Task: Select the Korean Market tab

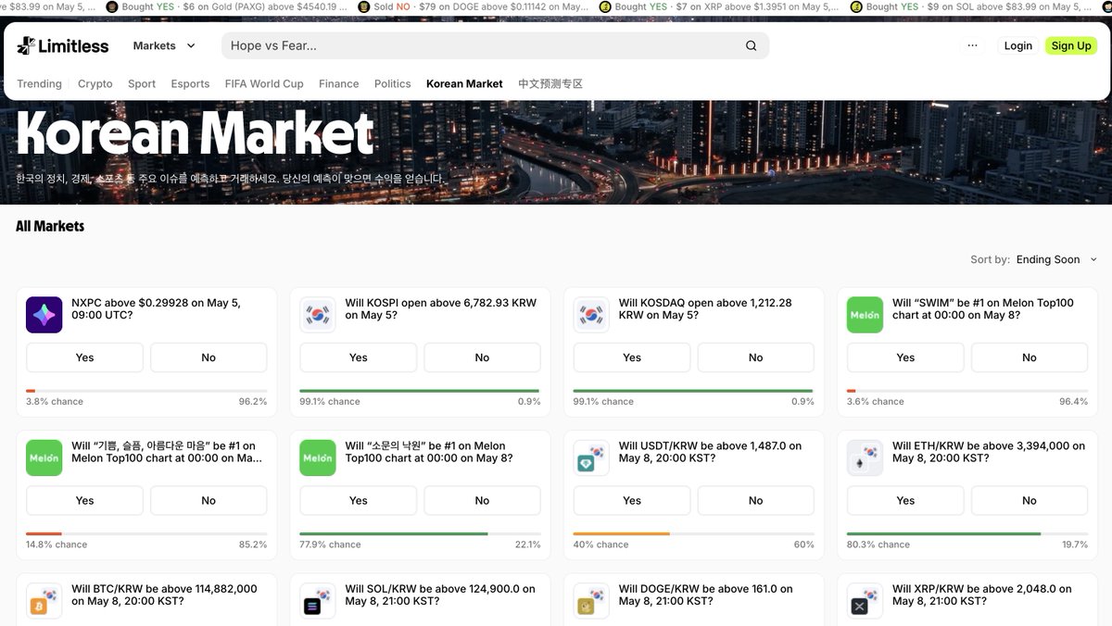Action: (x=464, y=83)
